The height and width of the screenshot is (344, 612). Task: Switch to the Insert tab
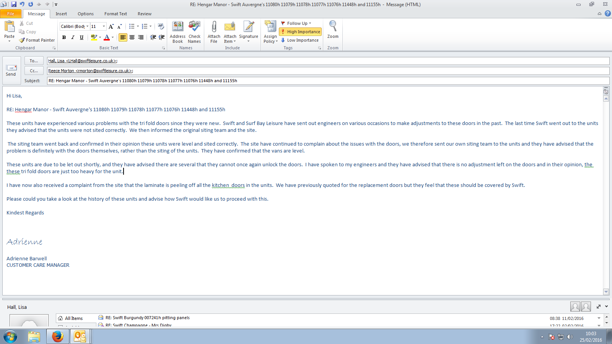61,14
